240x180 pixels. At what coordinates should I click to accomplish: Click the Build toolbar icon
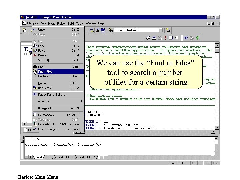tap(154, 38)
